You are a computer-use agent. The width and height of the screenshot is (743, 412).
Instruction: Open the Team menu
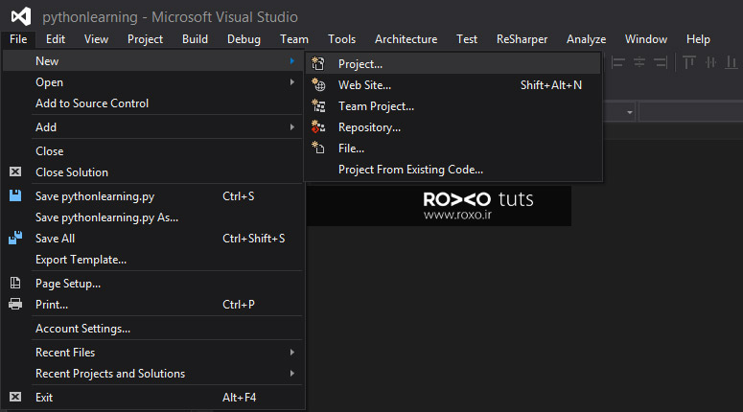click(293, 39)
